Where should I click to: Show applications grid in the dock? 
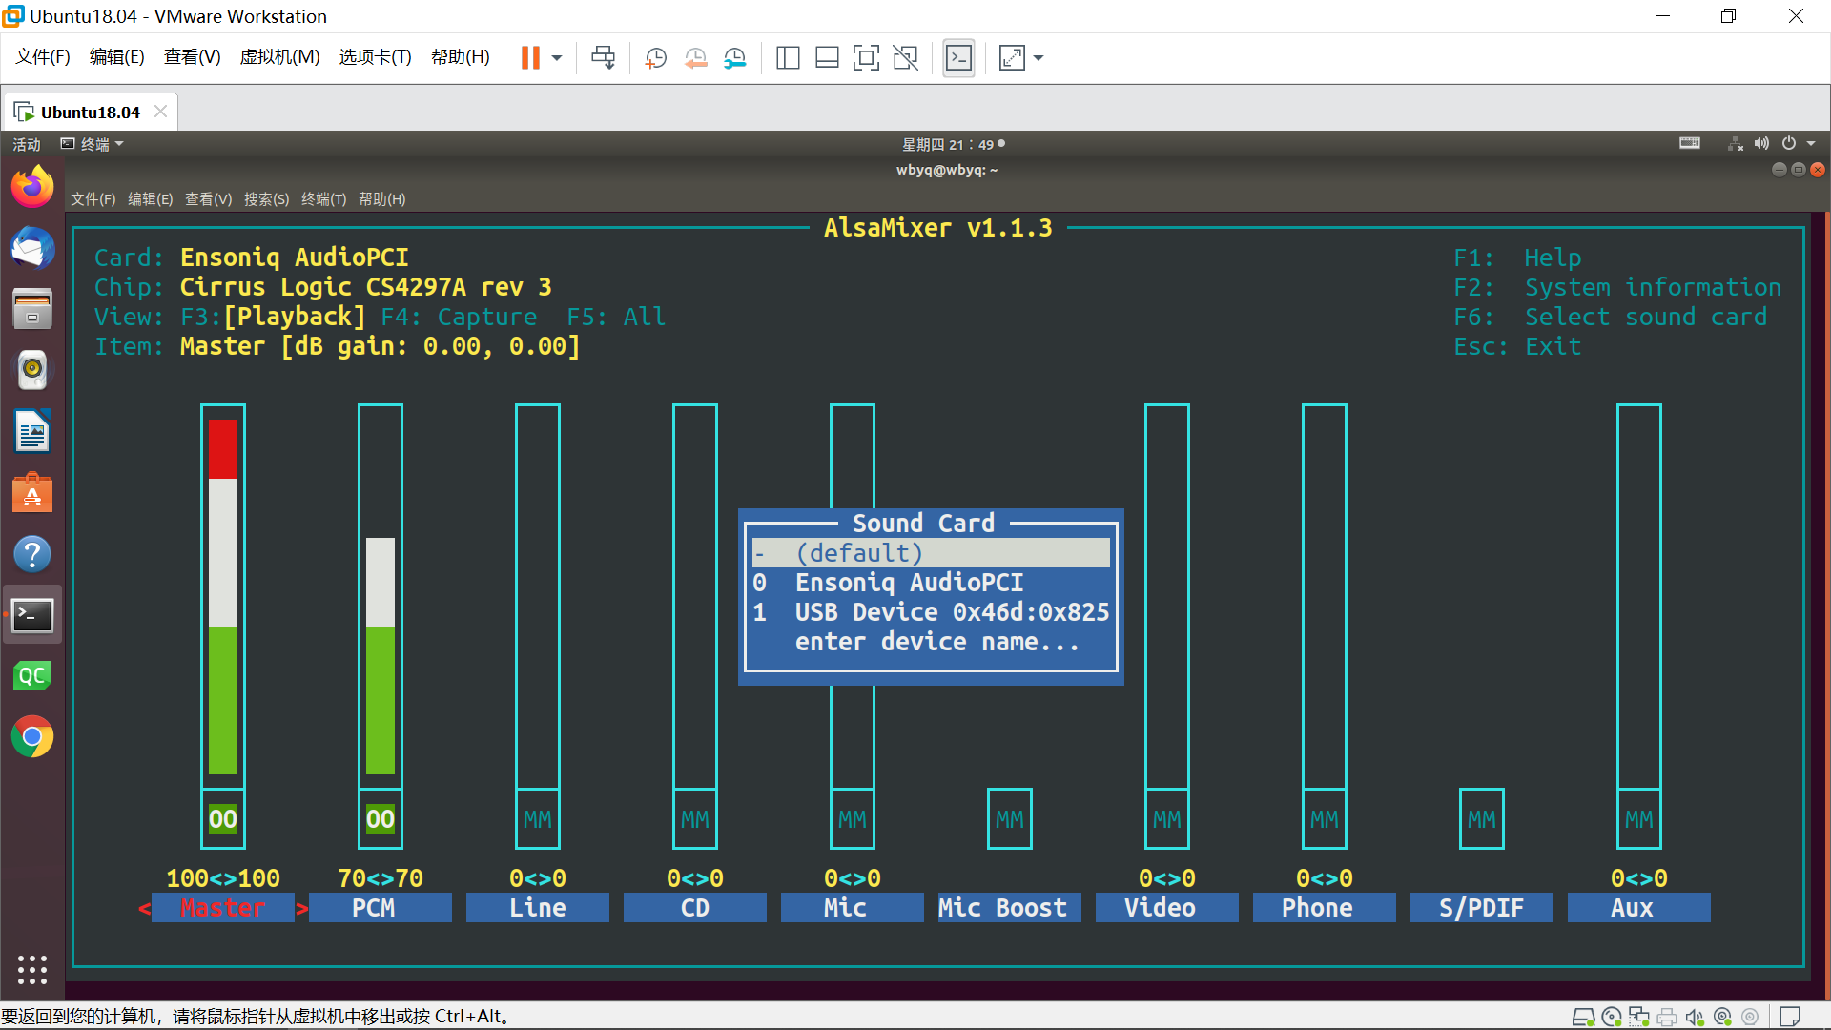[32, 969]
